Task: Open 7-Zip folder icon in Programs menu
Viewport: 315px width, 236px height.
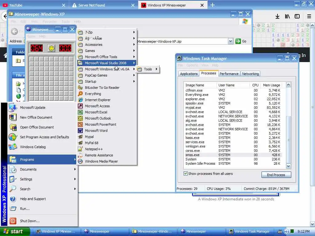Action: point(80,32)
